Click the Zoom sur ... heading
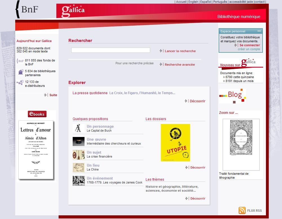 [228, 113]
